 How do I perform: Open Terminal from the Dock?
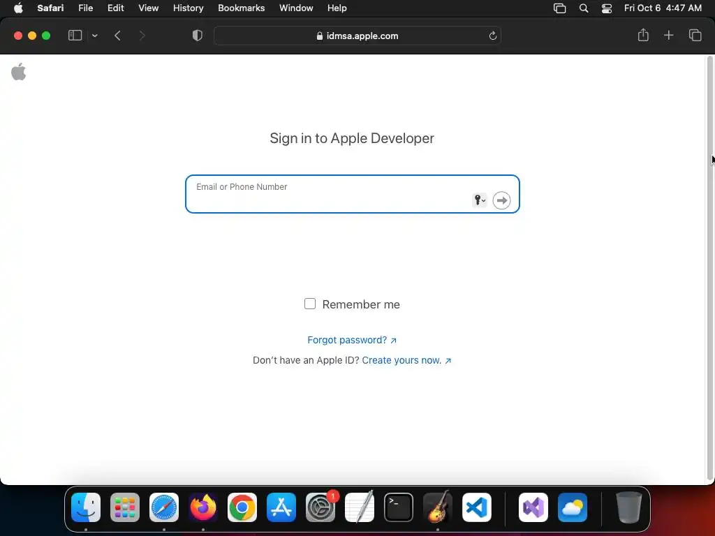399,507
